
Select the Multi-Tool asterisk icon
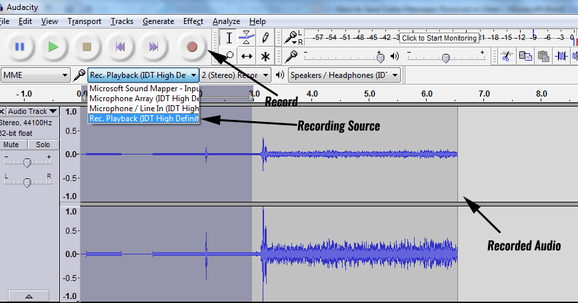click(265, 57)
